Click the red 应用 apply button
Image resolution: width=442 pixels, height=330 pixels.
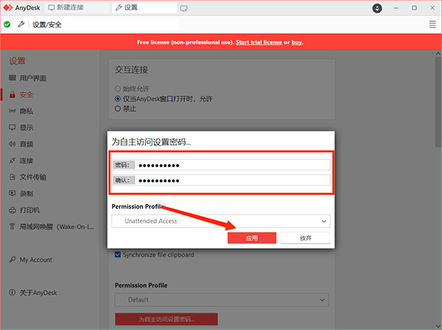pos(252,238)
